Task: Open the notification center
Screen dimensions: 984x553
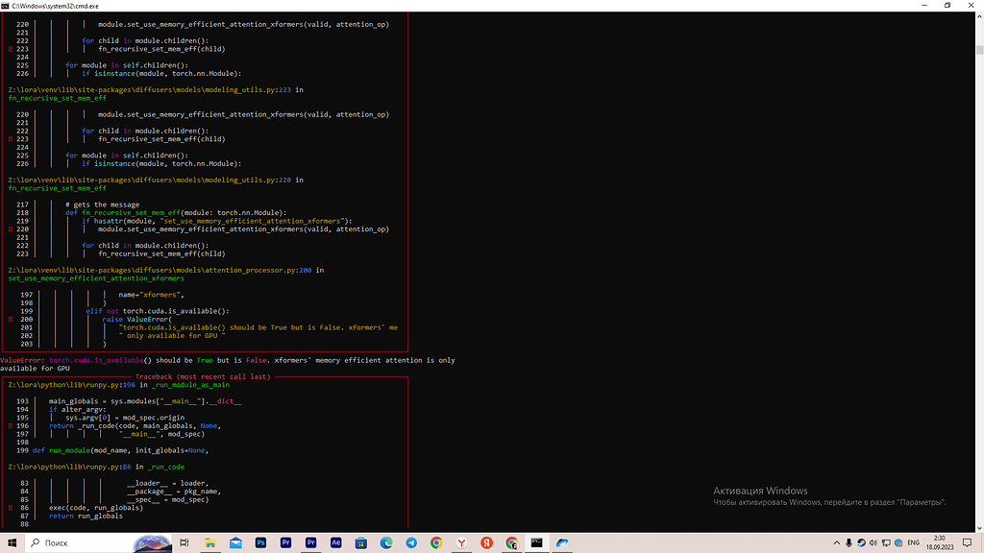Action: pyautogui.click(x=969, y=543)
